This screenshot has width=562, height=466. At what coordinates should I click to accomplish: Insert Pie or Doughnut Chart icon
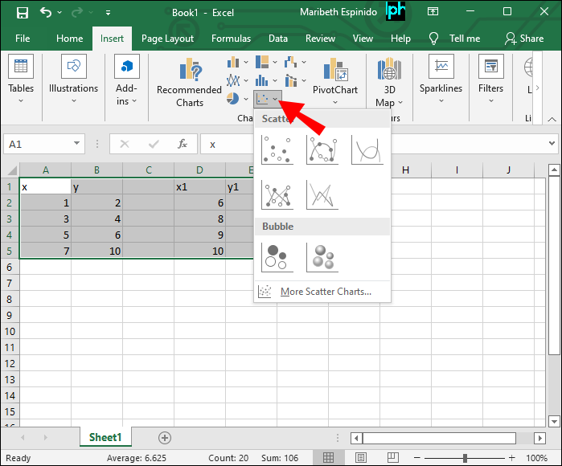point(233,99)
